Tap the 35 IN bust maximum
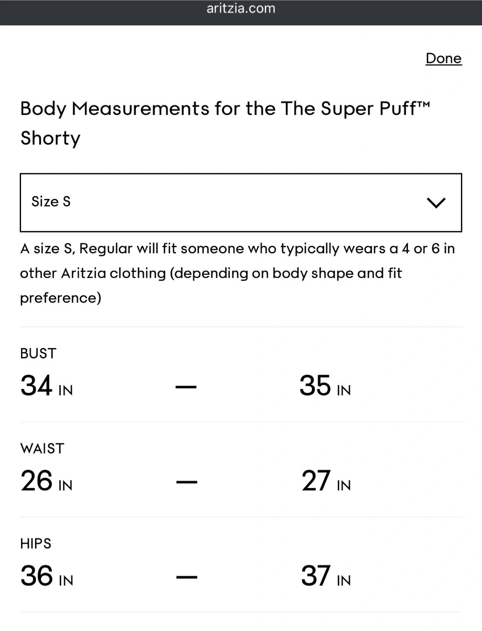Image resolution: width=482 pixels, height=631 pixels. 325,386
